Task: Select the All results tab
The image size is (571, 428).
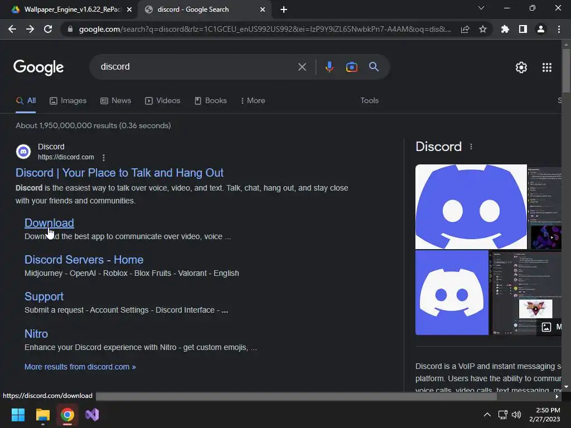Action: click(26, 100)
